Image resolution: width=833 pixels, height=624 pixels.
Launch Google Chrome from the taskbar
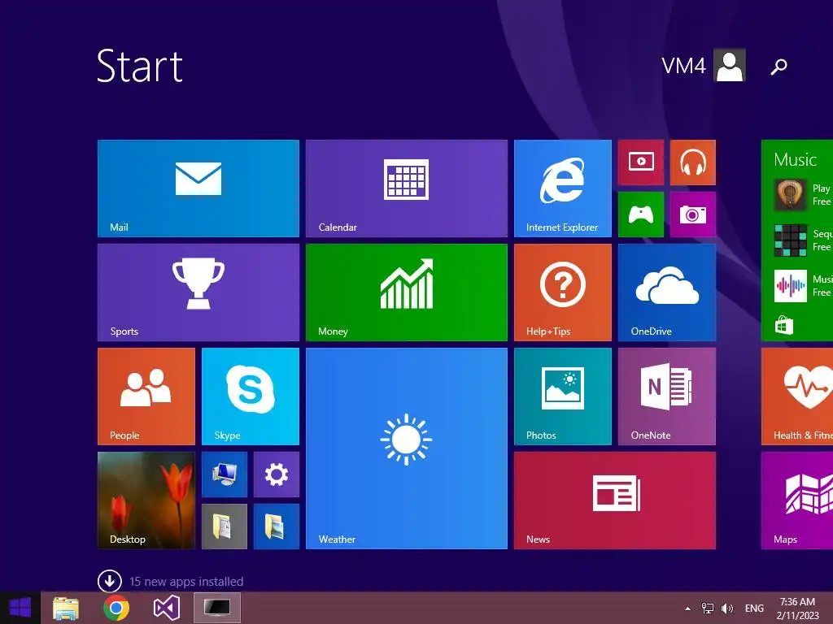pyautogui.click(x=116, y=608)
